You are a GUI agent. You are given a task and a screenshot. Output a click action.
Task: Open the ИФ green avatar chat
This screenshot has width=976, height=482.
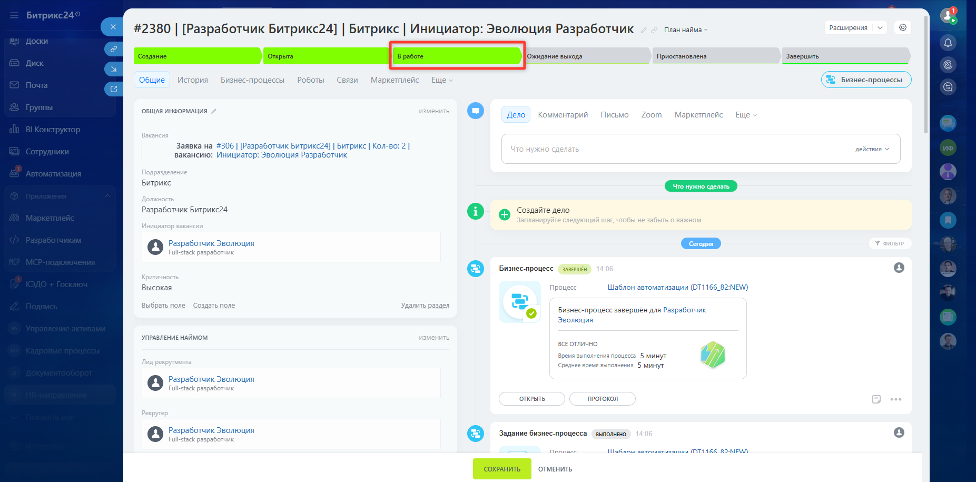tap(948, 148)
